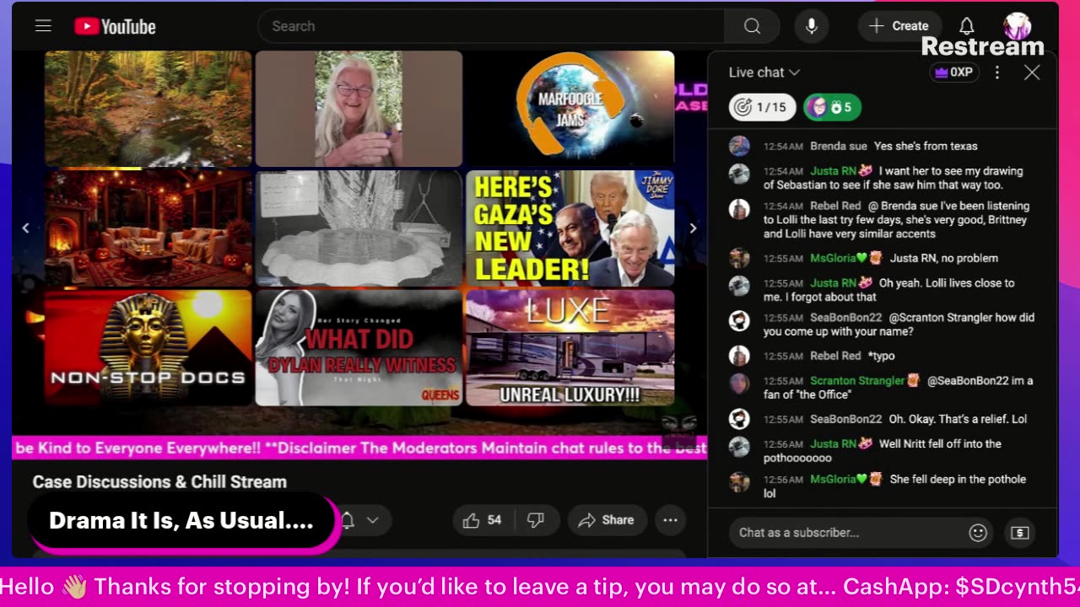Image resolution: width=1080 pixels, height=607 pixels.
Task: Open the notifications bell in header
Action: click(967, 26)
